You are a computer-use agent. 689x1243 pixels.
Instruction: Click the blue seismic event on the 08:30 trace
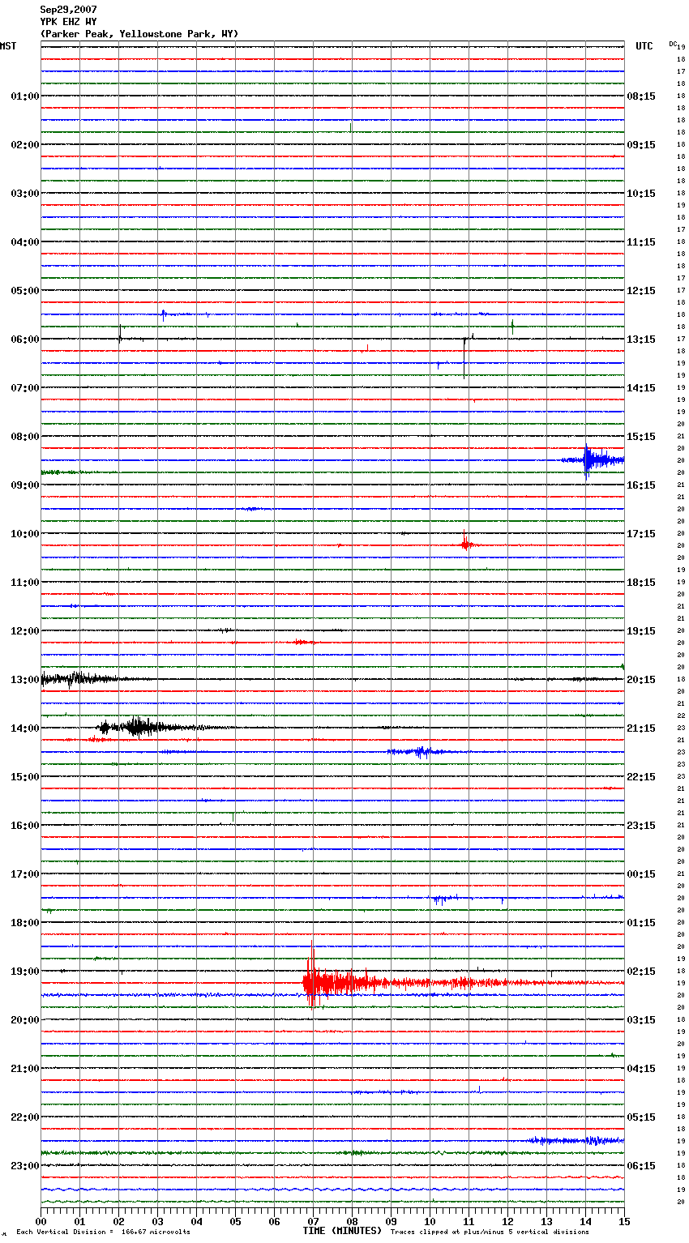pyautogui.click(x=593, y=460)
